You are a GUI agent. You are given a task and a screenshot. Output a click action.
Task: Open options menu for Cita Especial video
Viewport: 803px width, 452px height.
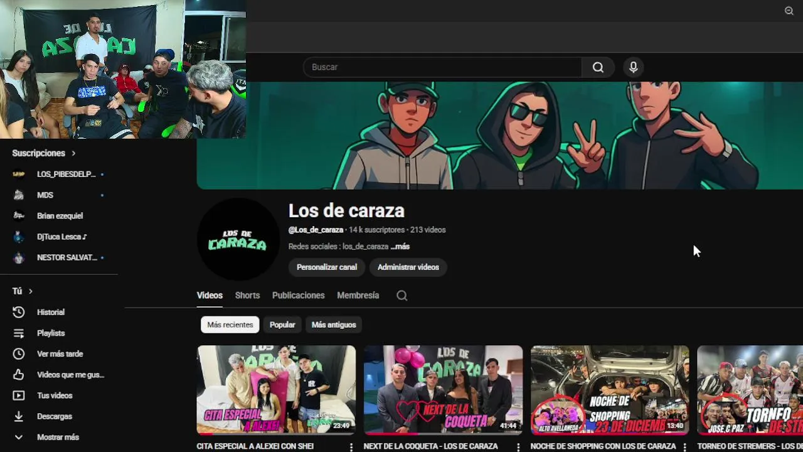(x=351, y=447)
